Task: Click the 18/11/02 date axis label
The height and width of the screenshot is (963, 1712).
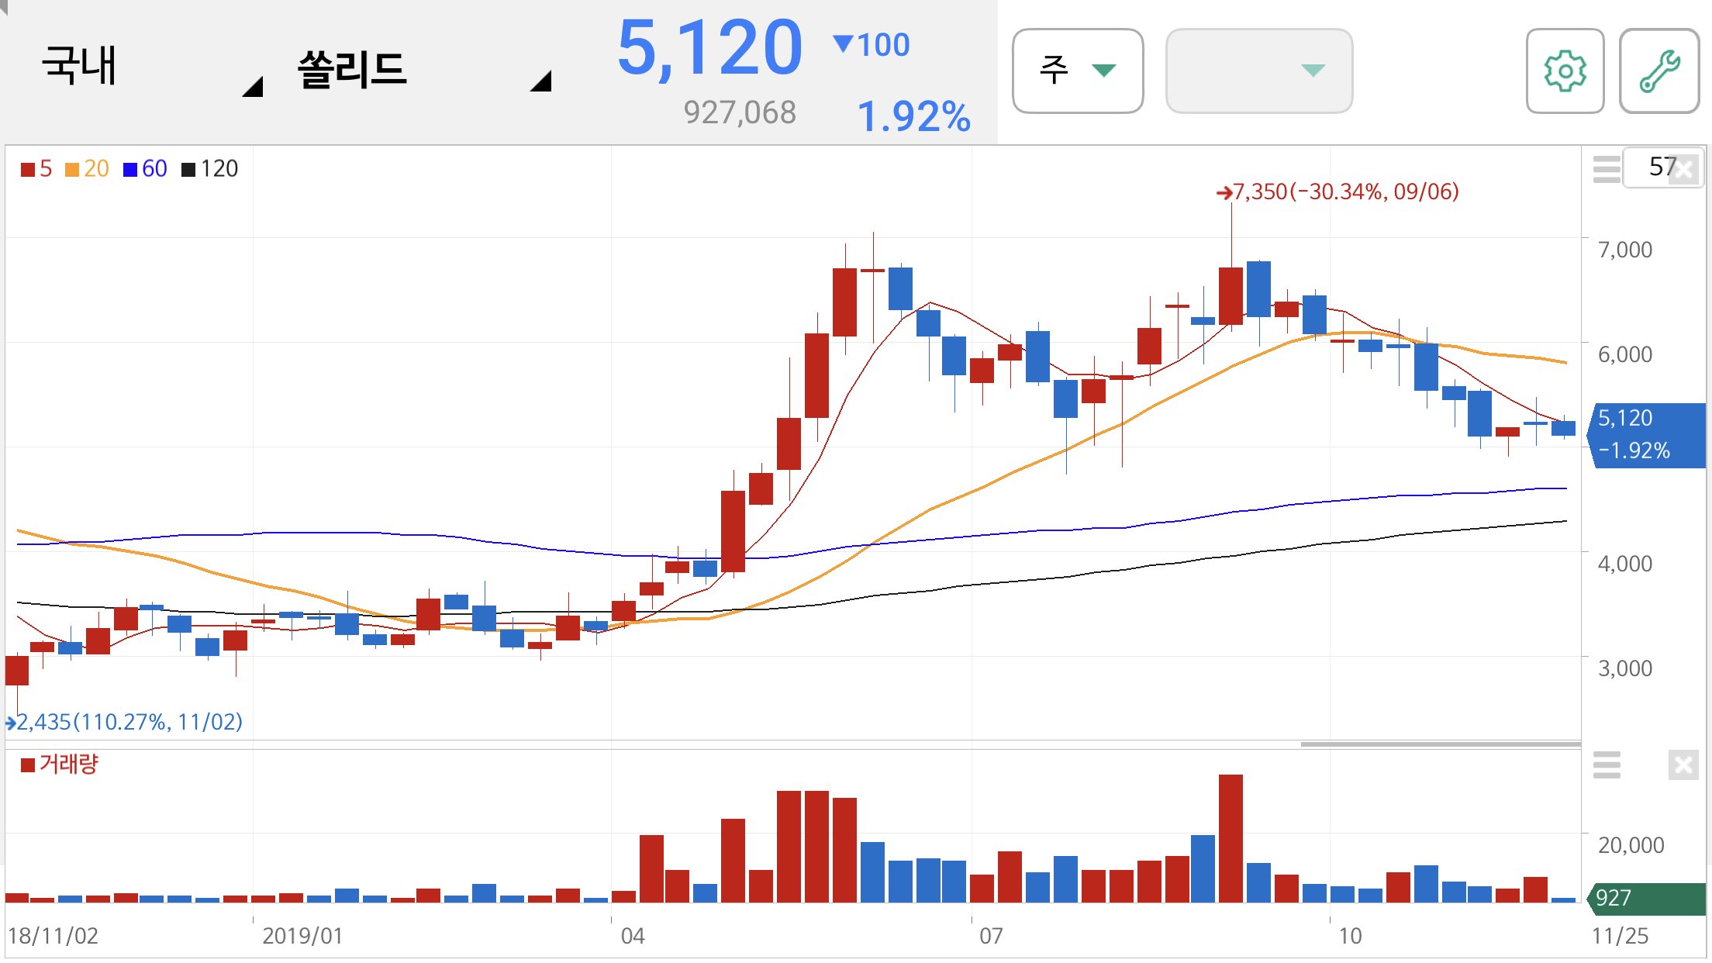Action: [53, 936]
